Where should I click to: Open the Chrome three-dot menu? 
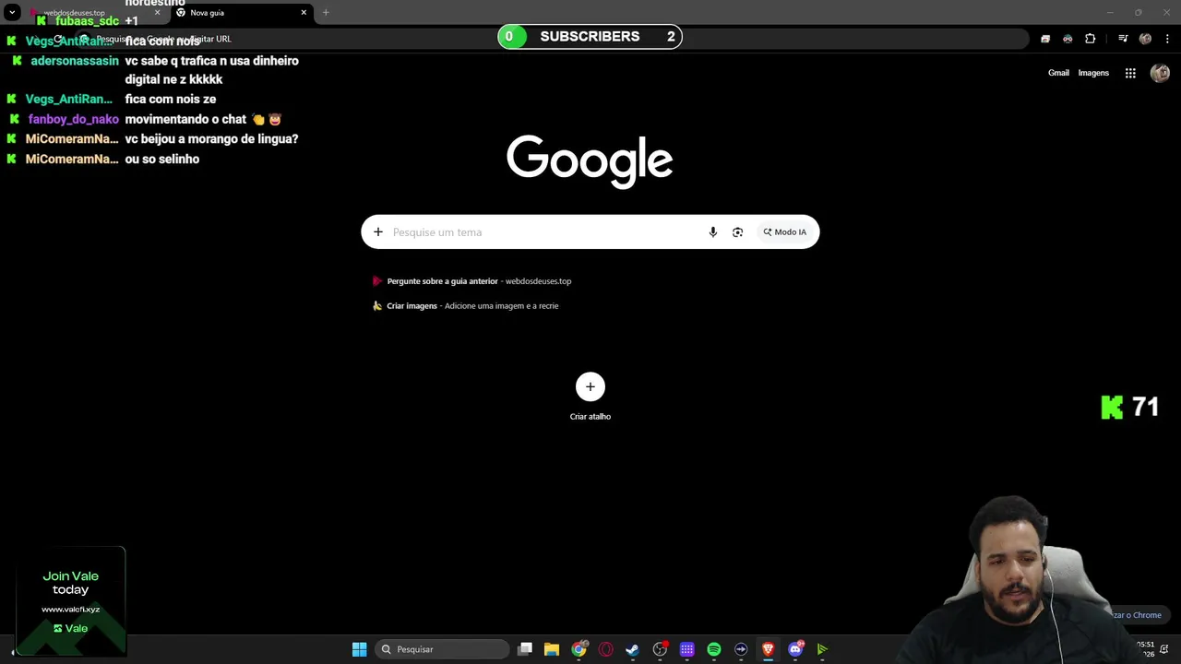coord(1167,39)
